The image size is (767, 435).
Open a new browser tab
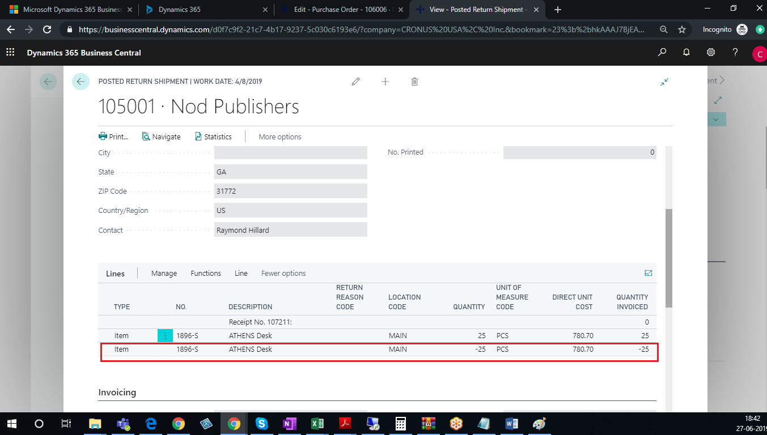pyautogui.click(x=558, y=10)
